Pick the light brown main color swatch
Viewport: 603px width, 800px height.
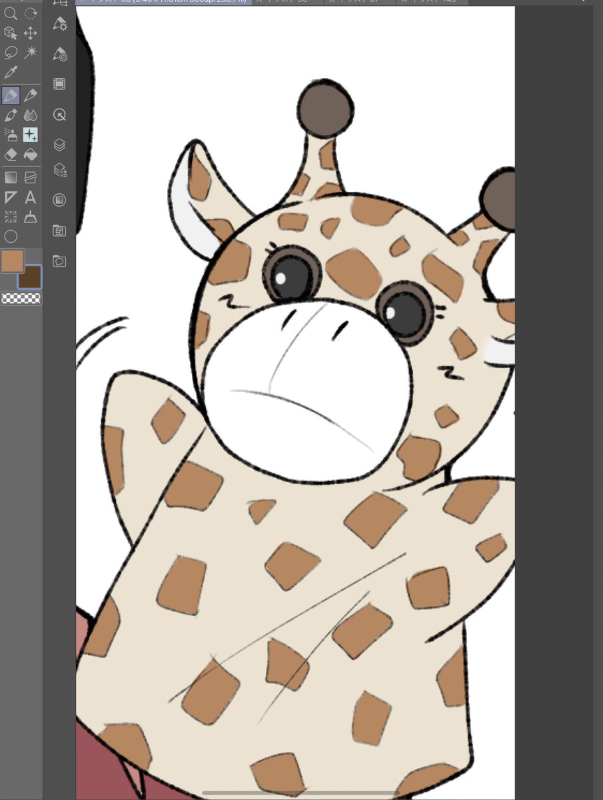click(13, 261)
